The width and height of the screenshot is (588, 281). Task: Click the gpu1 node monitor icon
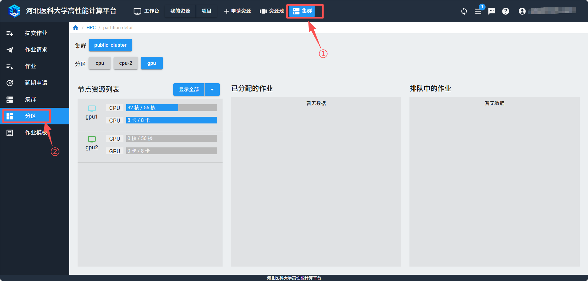coord(92,108)
